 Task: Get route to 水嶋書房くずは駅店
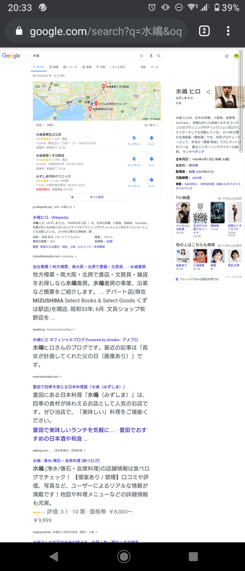click(152, 161)
